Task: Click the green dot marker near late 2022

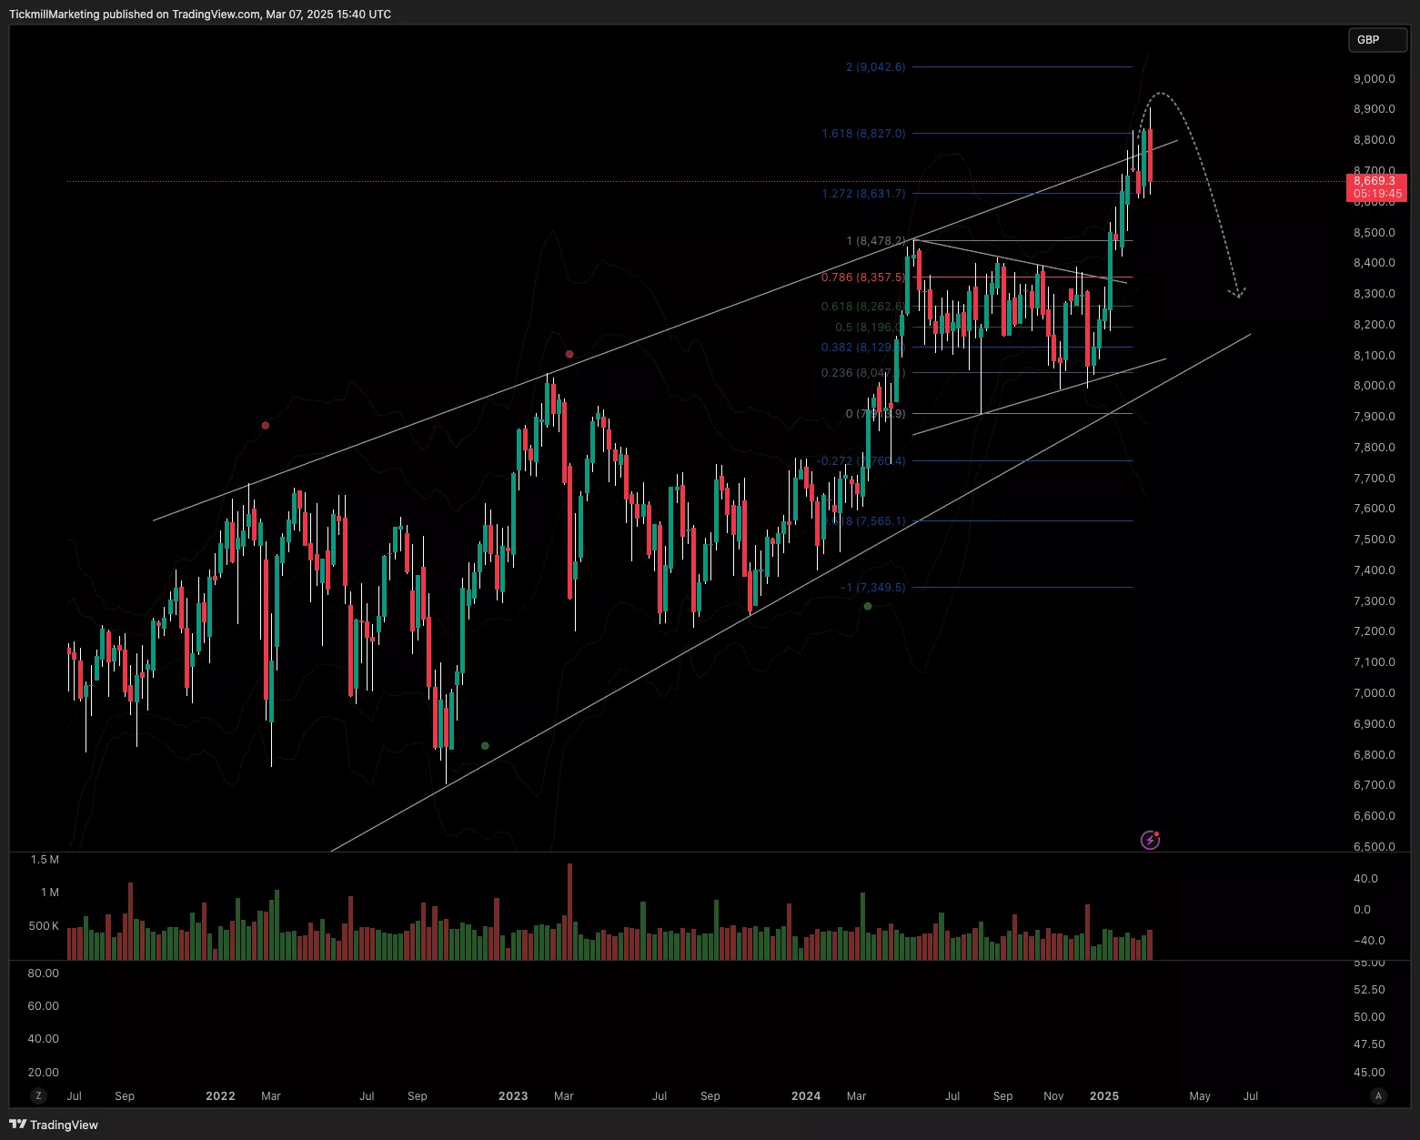Action: point(485,746)
